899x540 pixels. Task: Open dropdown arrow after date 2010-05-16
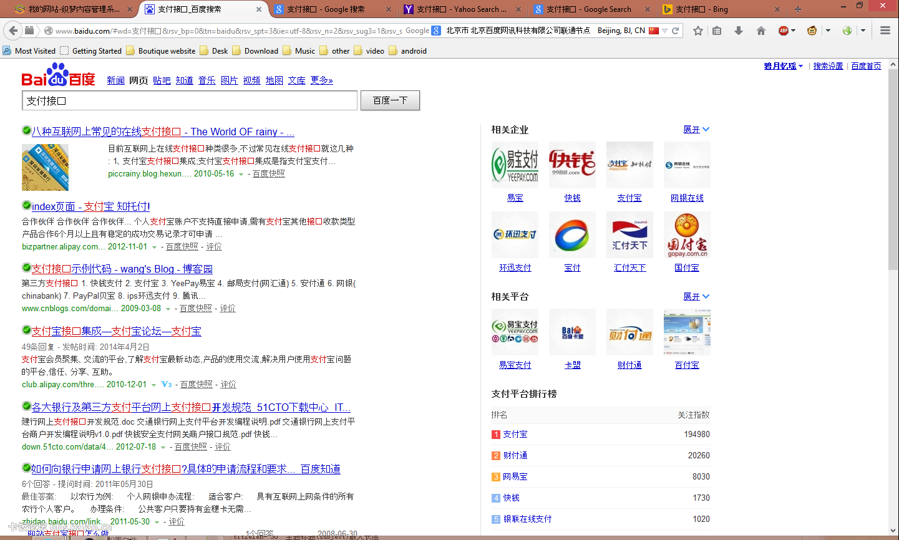click(241, 175)
